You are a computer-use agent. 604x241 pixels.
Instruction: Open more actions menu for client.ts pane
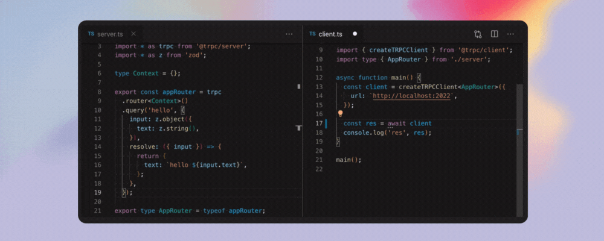click(510, 34)
